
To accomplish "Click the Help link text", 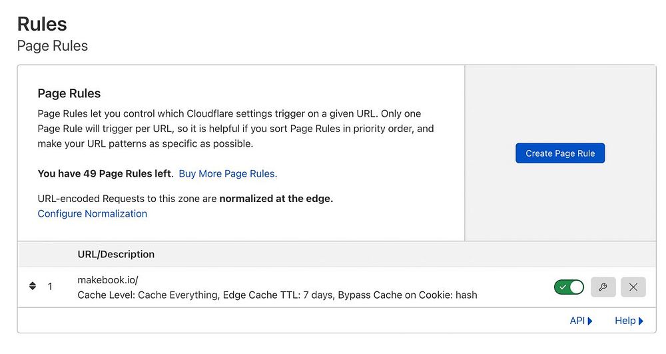I will [625, 321].
